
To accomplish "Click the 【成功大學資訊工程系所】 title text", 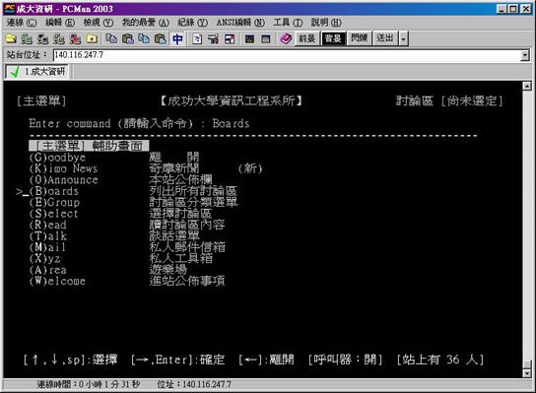I will 232,101.
